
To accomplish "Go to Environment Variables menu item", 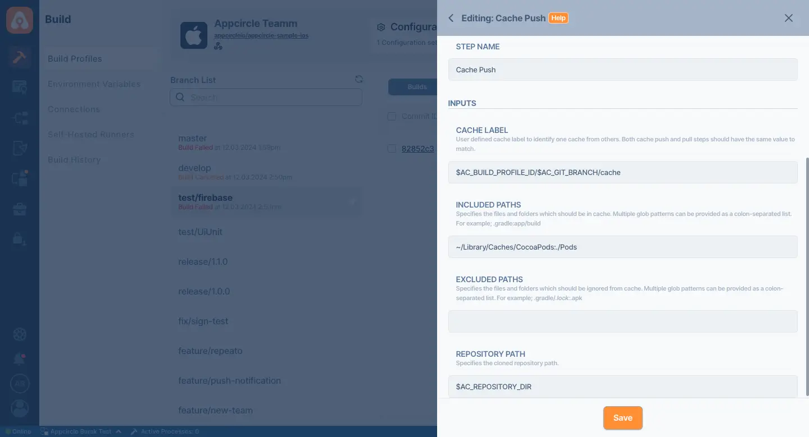I will tap(94, 84).
